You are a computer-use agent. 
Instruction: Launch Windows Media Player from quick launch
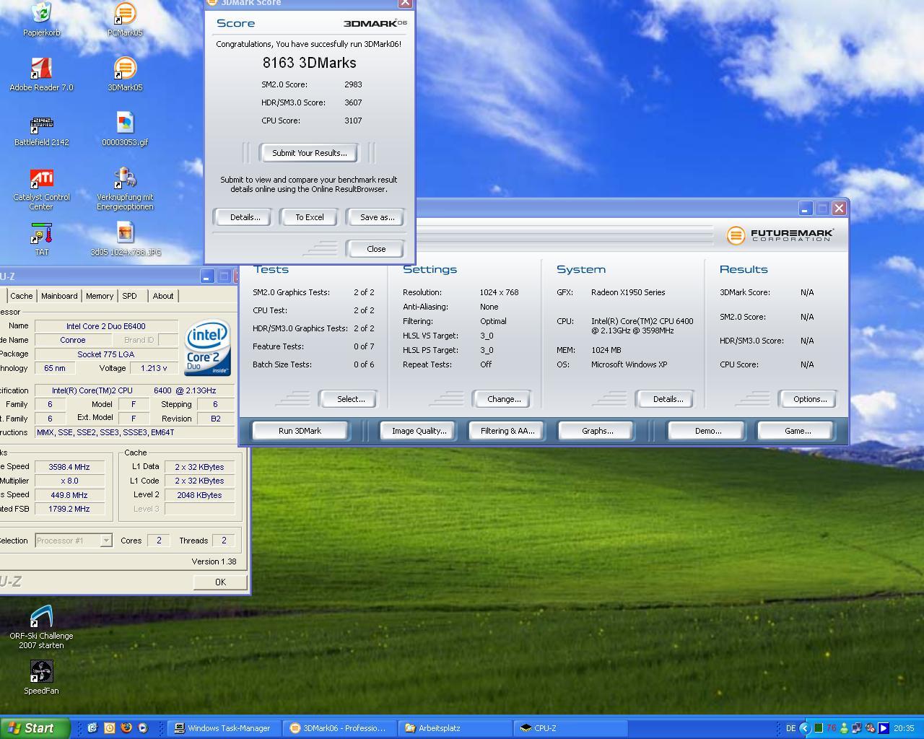tap(142, 728)
